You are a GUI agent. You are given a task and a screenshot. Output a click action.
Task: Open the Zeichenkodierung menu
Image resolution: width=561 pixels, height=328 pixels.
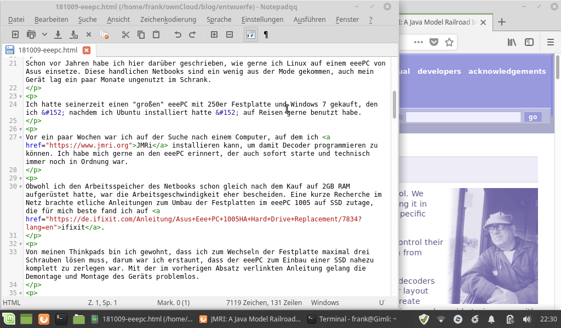coord(168,19)
